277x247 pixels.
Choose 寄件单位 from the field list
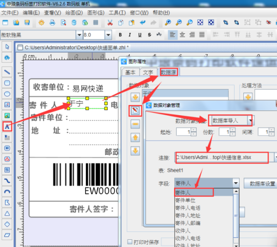(185, 200)
